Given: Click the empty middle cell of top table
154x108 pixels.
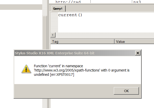Looking at the screenshot, I should (x=111, y=2).
